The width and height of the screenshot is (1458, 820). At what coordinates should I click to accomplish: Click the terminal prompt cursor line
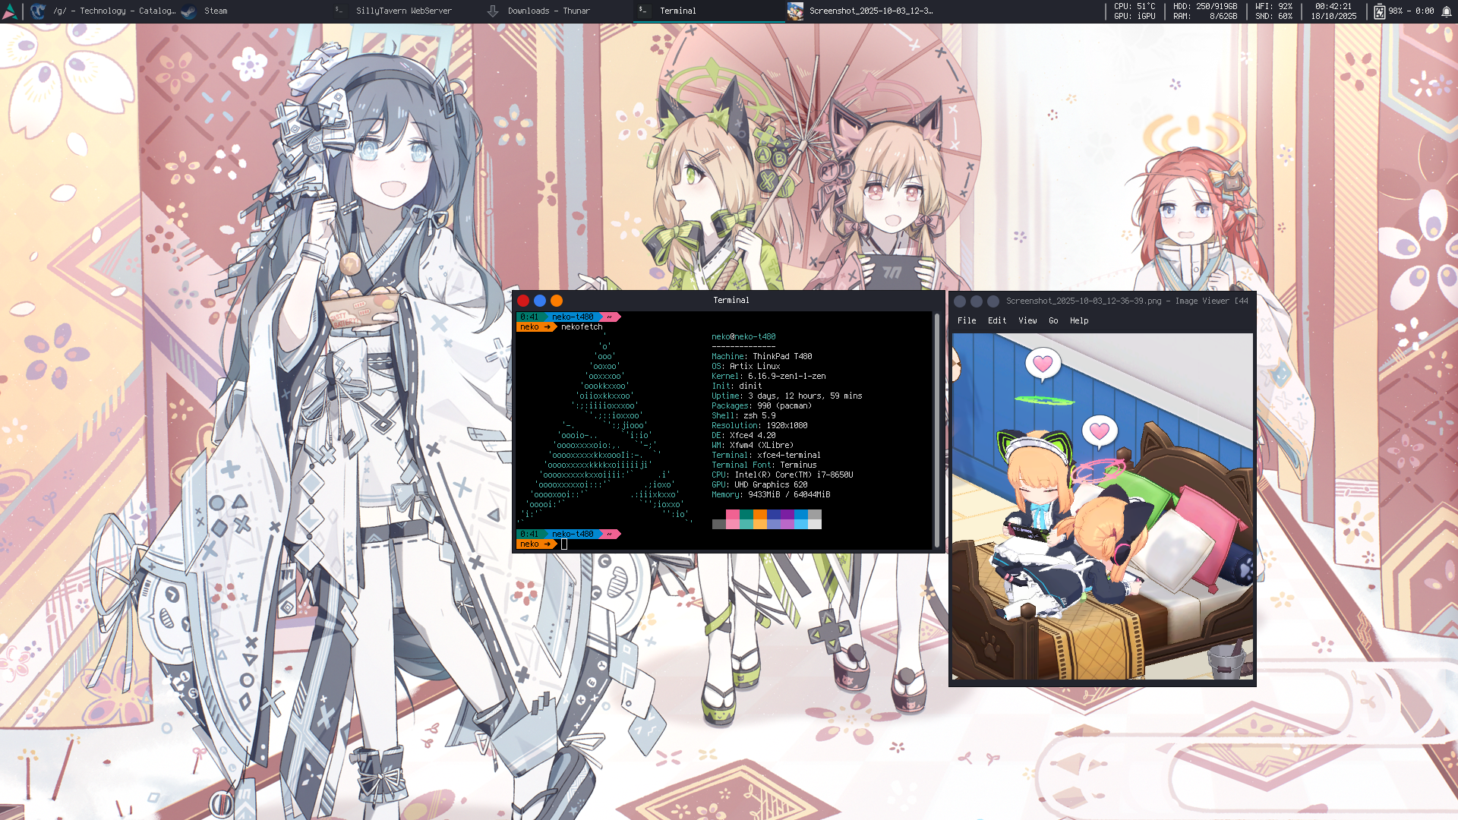point(564,544)
